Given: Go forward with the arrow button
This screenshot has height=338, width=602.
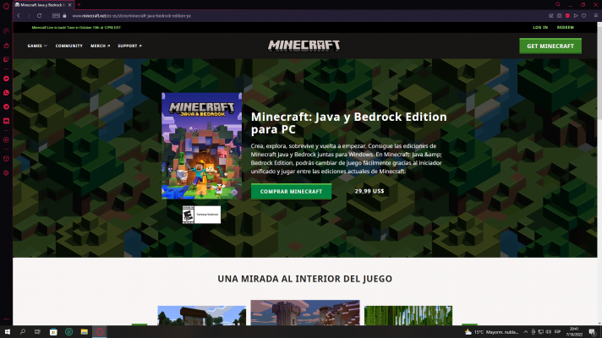Looking at the screenshot, I should [29, 16].
